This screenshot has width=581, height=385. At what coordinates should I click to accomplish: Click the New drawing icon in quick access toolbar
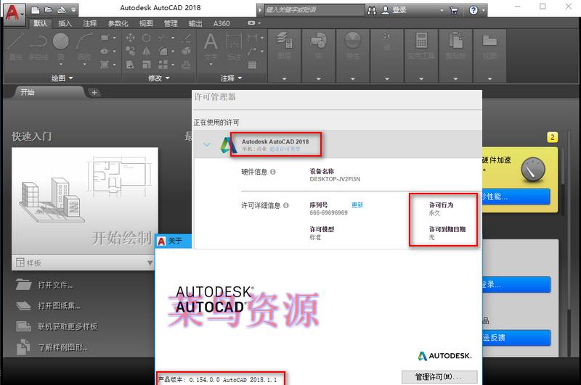[x=35, y=10]
